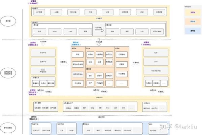Screen dimensions: 202x135
Task: Click the yellow 支撑域 legend swatch
Action: point(192,12)
